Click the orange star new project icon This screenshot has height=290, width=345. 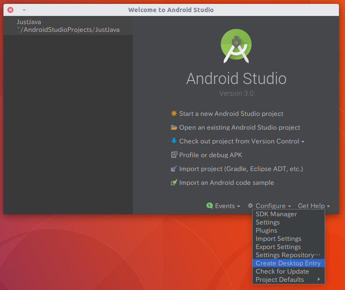(x=174, y=113)
